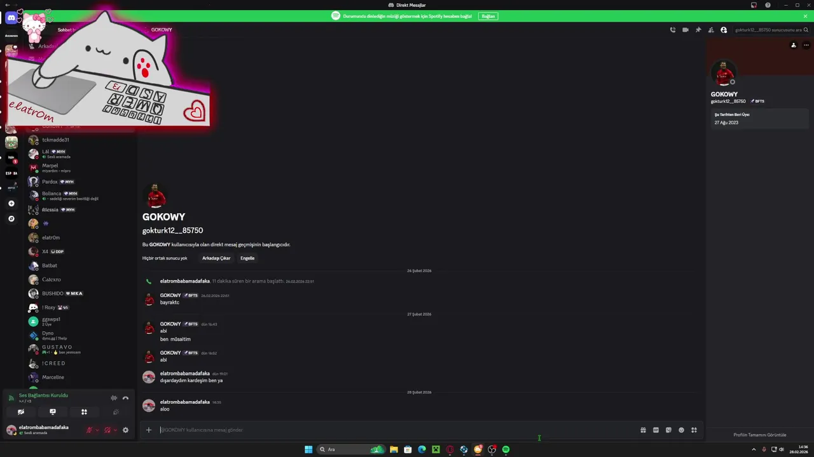Show hidden system tray icons chevron
Image resolution: width=814 pixels, height=457 pixels.
[755, 449]
